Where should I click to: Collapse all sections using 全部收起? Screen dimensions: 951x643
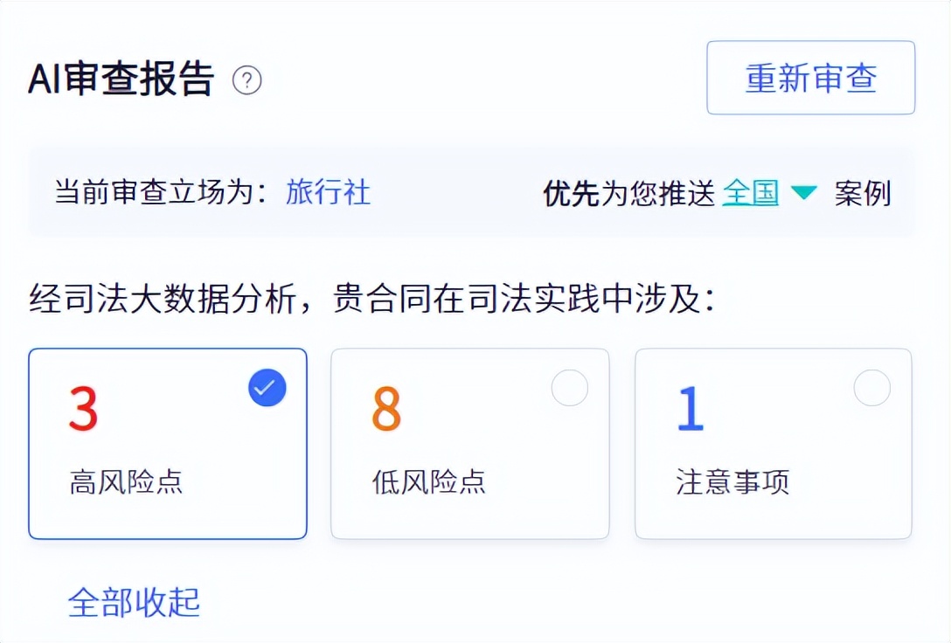point(134,601)
